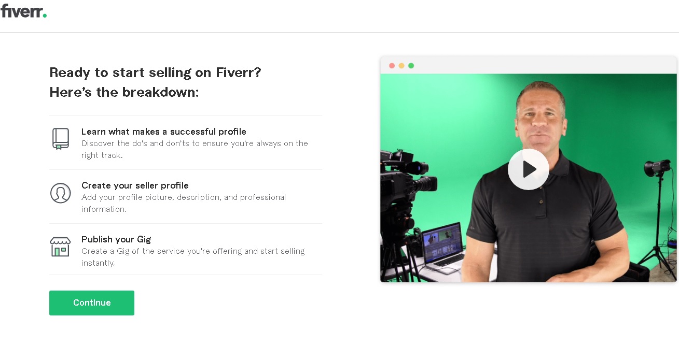This screenshot has height=346, width=679.
Task: Click the green Continue button
Action: [x=92, y=303]
